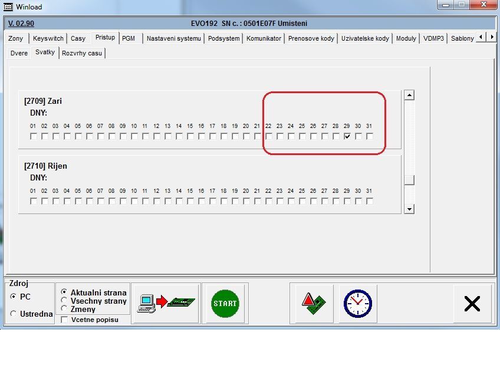Enable the Vcetne popisu checkbox
Viewport: 500px width, 378px height.
pos(64,320)
